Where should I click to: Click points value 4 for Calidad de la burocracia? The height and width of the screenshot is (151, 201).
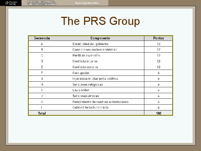[x=159, y=107]
